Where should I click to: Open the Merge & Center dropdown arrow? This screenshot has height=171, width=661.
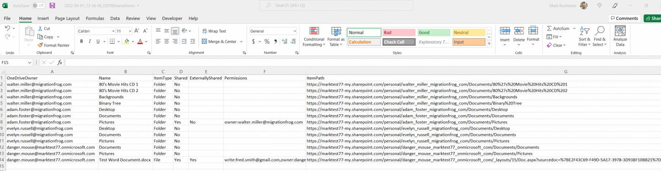[x=242, y=42]
